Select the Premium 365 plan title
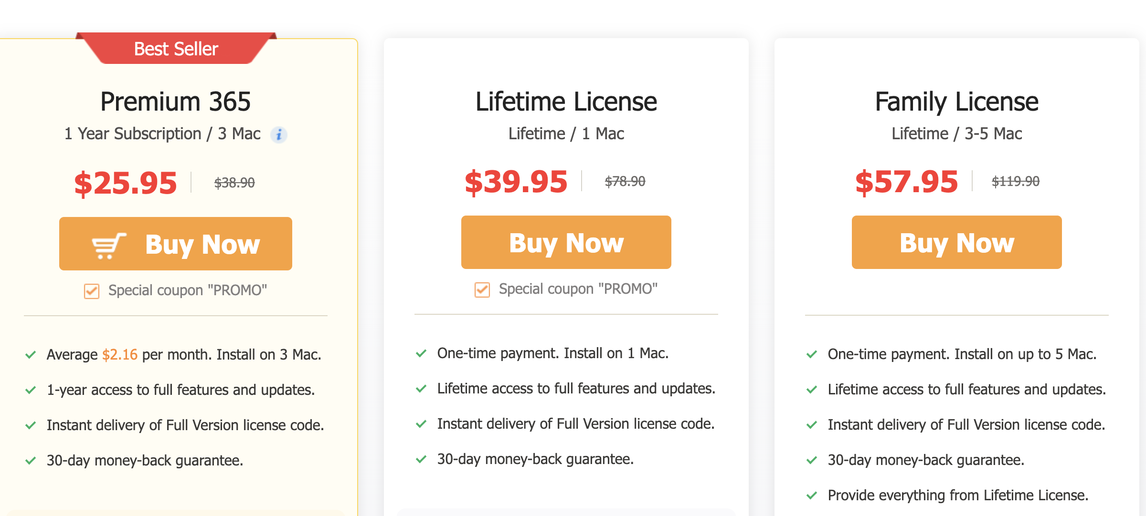 click(x=176, y=102)
